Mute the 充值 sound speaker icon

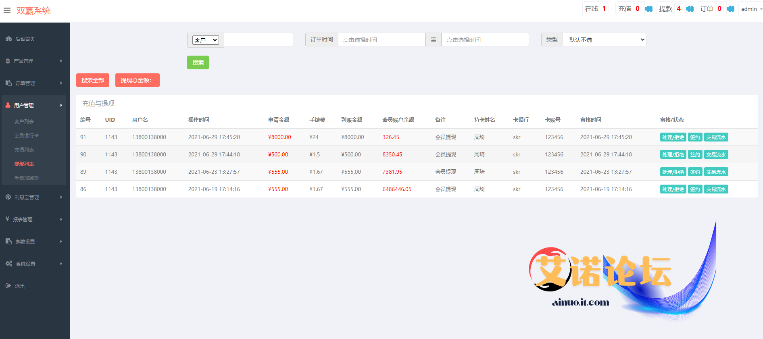click(648, 9)
